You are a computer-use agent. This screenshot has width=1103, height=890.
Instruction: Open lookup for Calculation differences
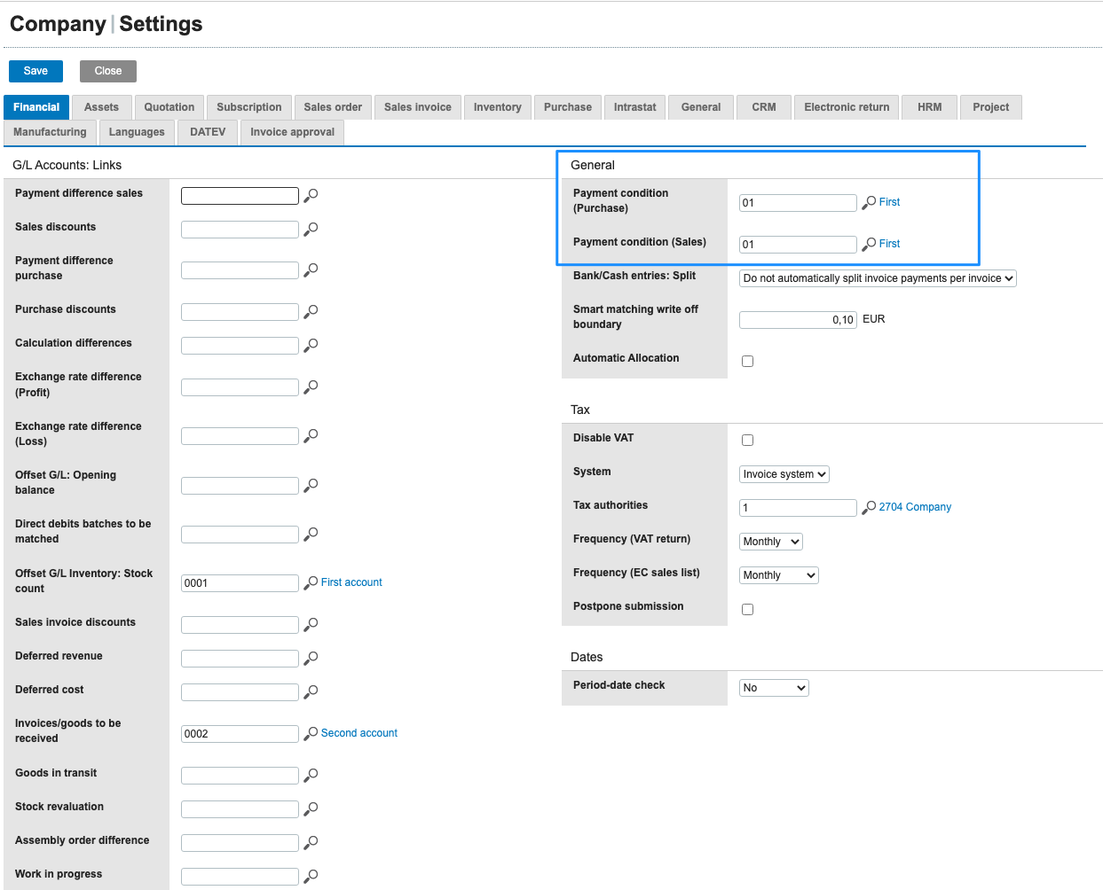click(311, 345)
